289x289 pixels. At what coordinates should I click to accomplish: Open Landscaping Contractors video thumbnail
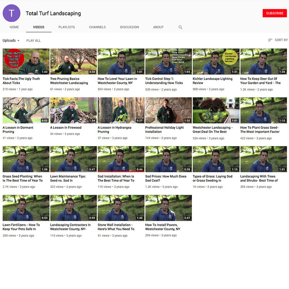(x=74, y=208)
